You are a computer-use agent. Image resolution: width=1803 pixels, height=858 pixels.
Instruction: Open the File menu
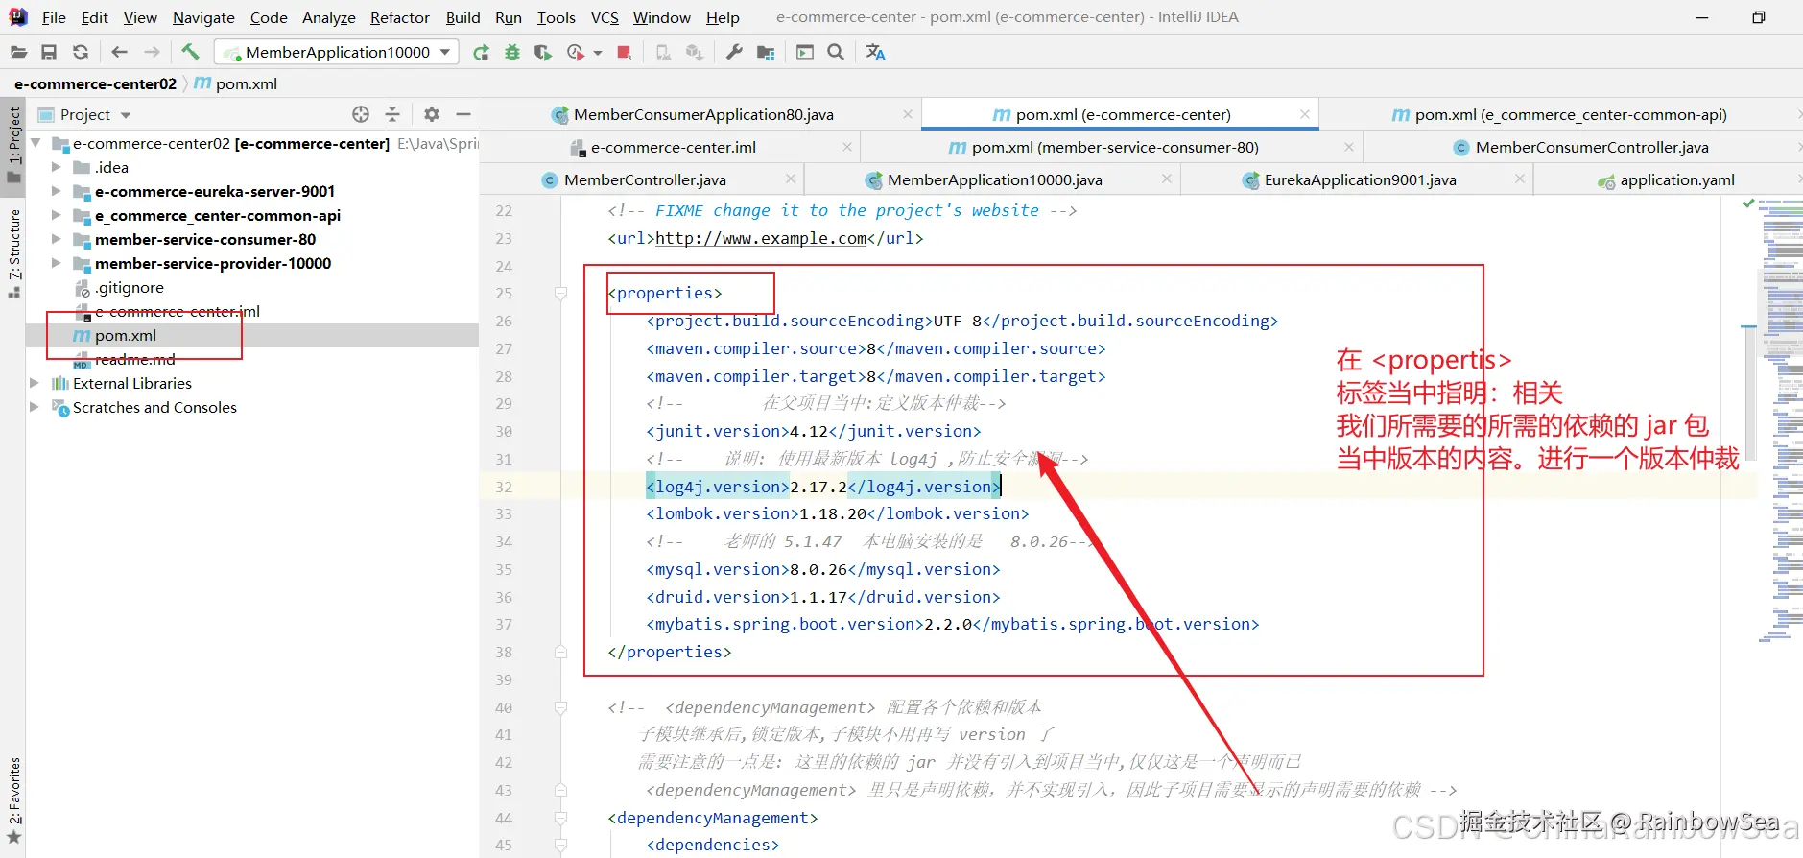(x=54, y=17)
